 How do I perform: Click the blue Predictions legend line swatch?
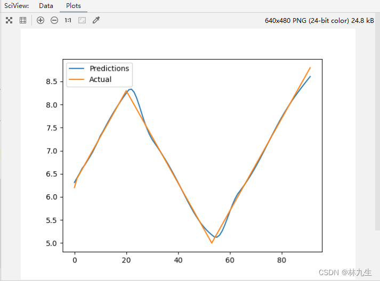coord(76,69)
